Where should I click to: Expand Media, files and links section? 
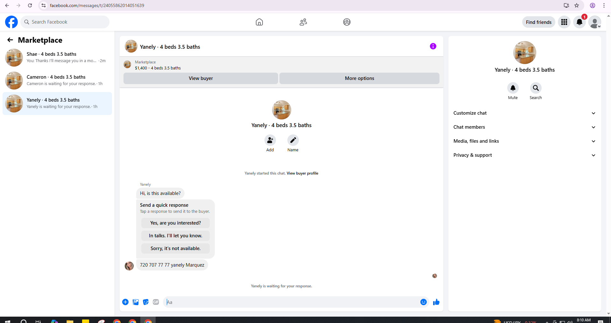pyautogui.click(x=524, y=141)
